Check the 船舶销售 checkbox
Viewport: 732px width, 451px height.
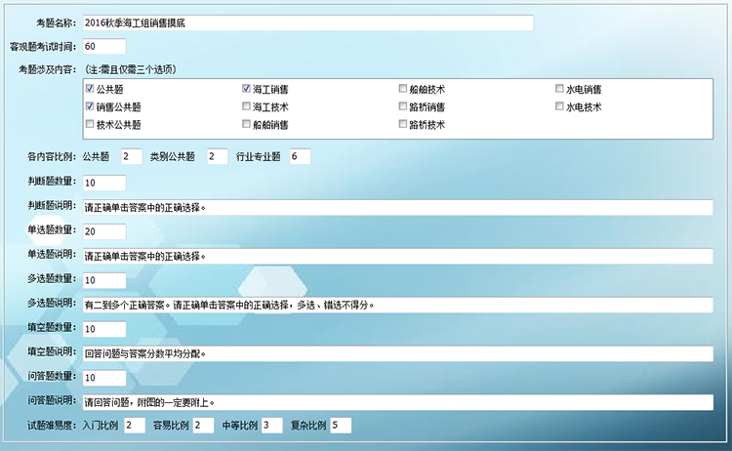click(x=246, y=125)
